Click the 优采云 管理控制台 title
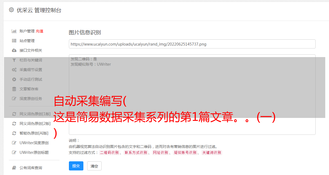329x175 pixels. [x=39, y=10]
